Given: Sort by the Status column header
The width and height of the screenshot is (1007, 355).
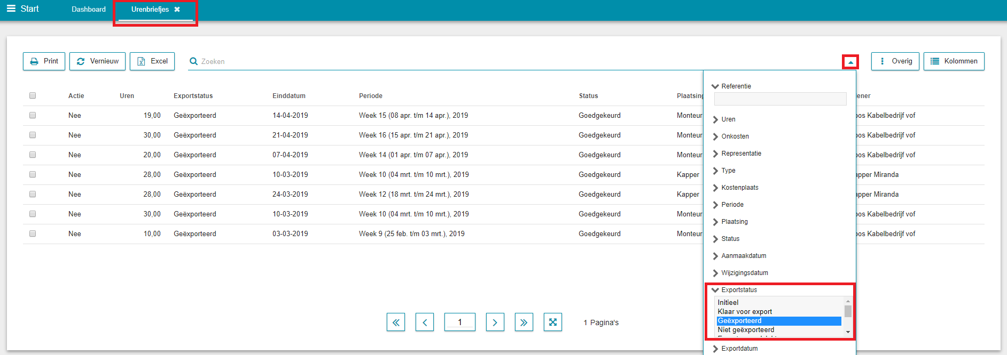Looking at the screenshot, I should [x=589, y=96].
